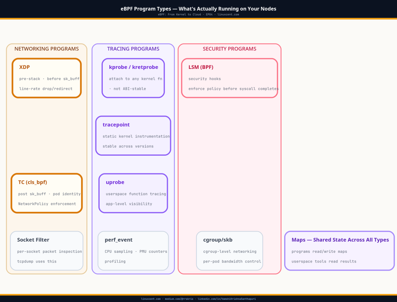Select the TC (cls_bpf) card title
397x302 pixels.
(33, 182)
